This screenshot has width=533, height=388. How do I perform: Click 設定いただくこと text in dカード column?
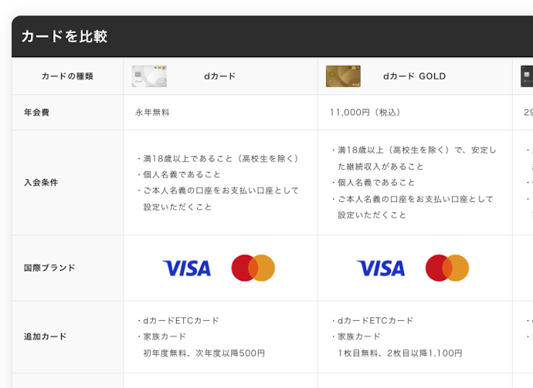[x=178, y=207]
